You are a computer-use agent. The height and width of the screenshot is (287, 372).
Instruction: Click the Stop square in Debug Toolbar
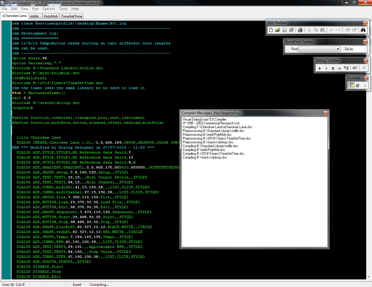click(340, 68)
